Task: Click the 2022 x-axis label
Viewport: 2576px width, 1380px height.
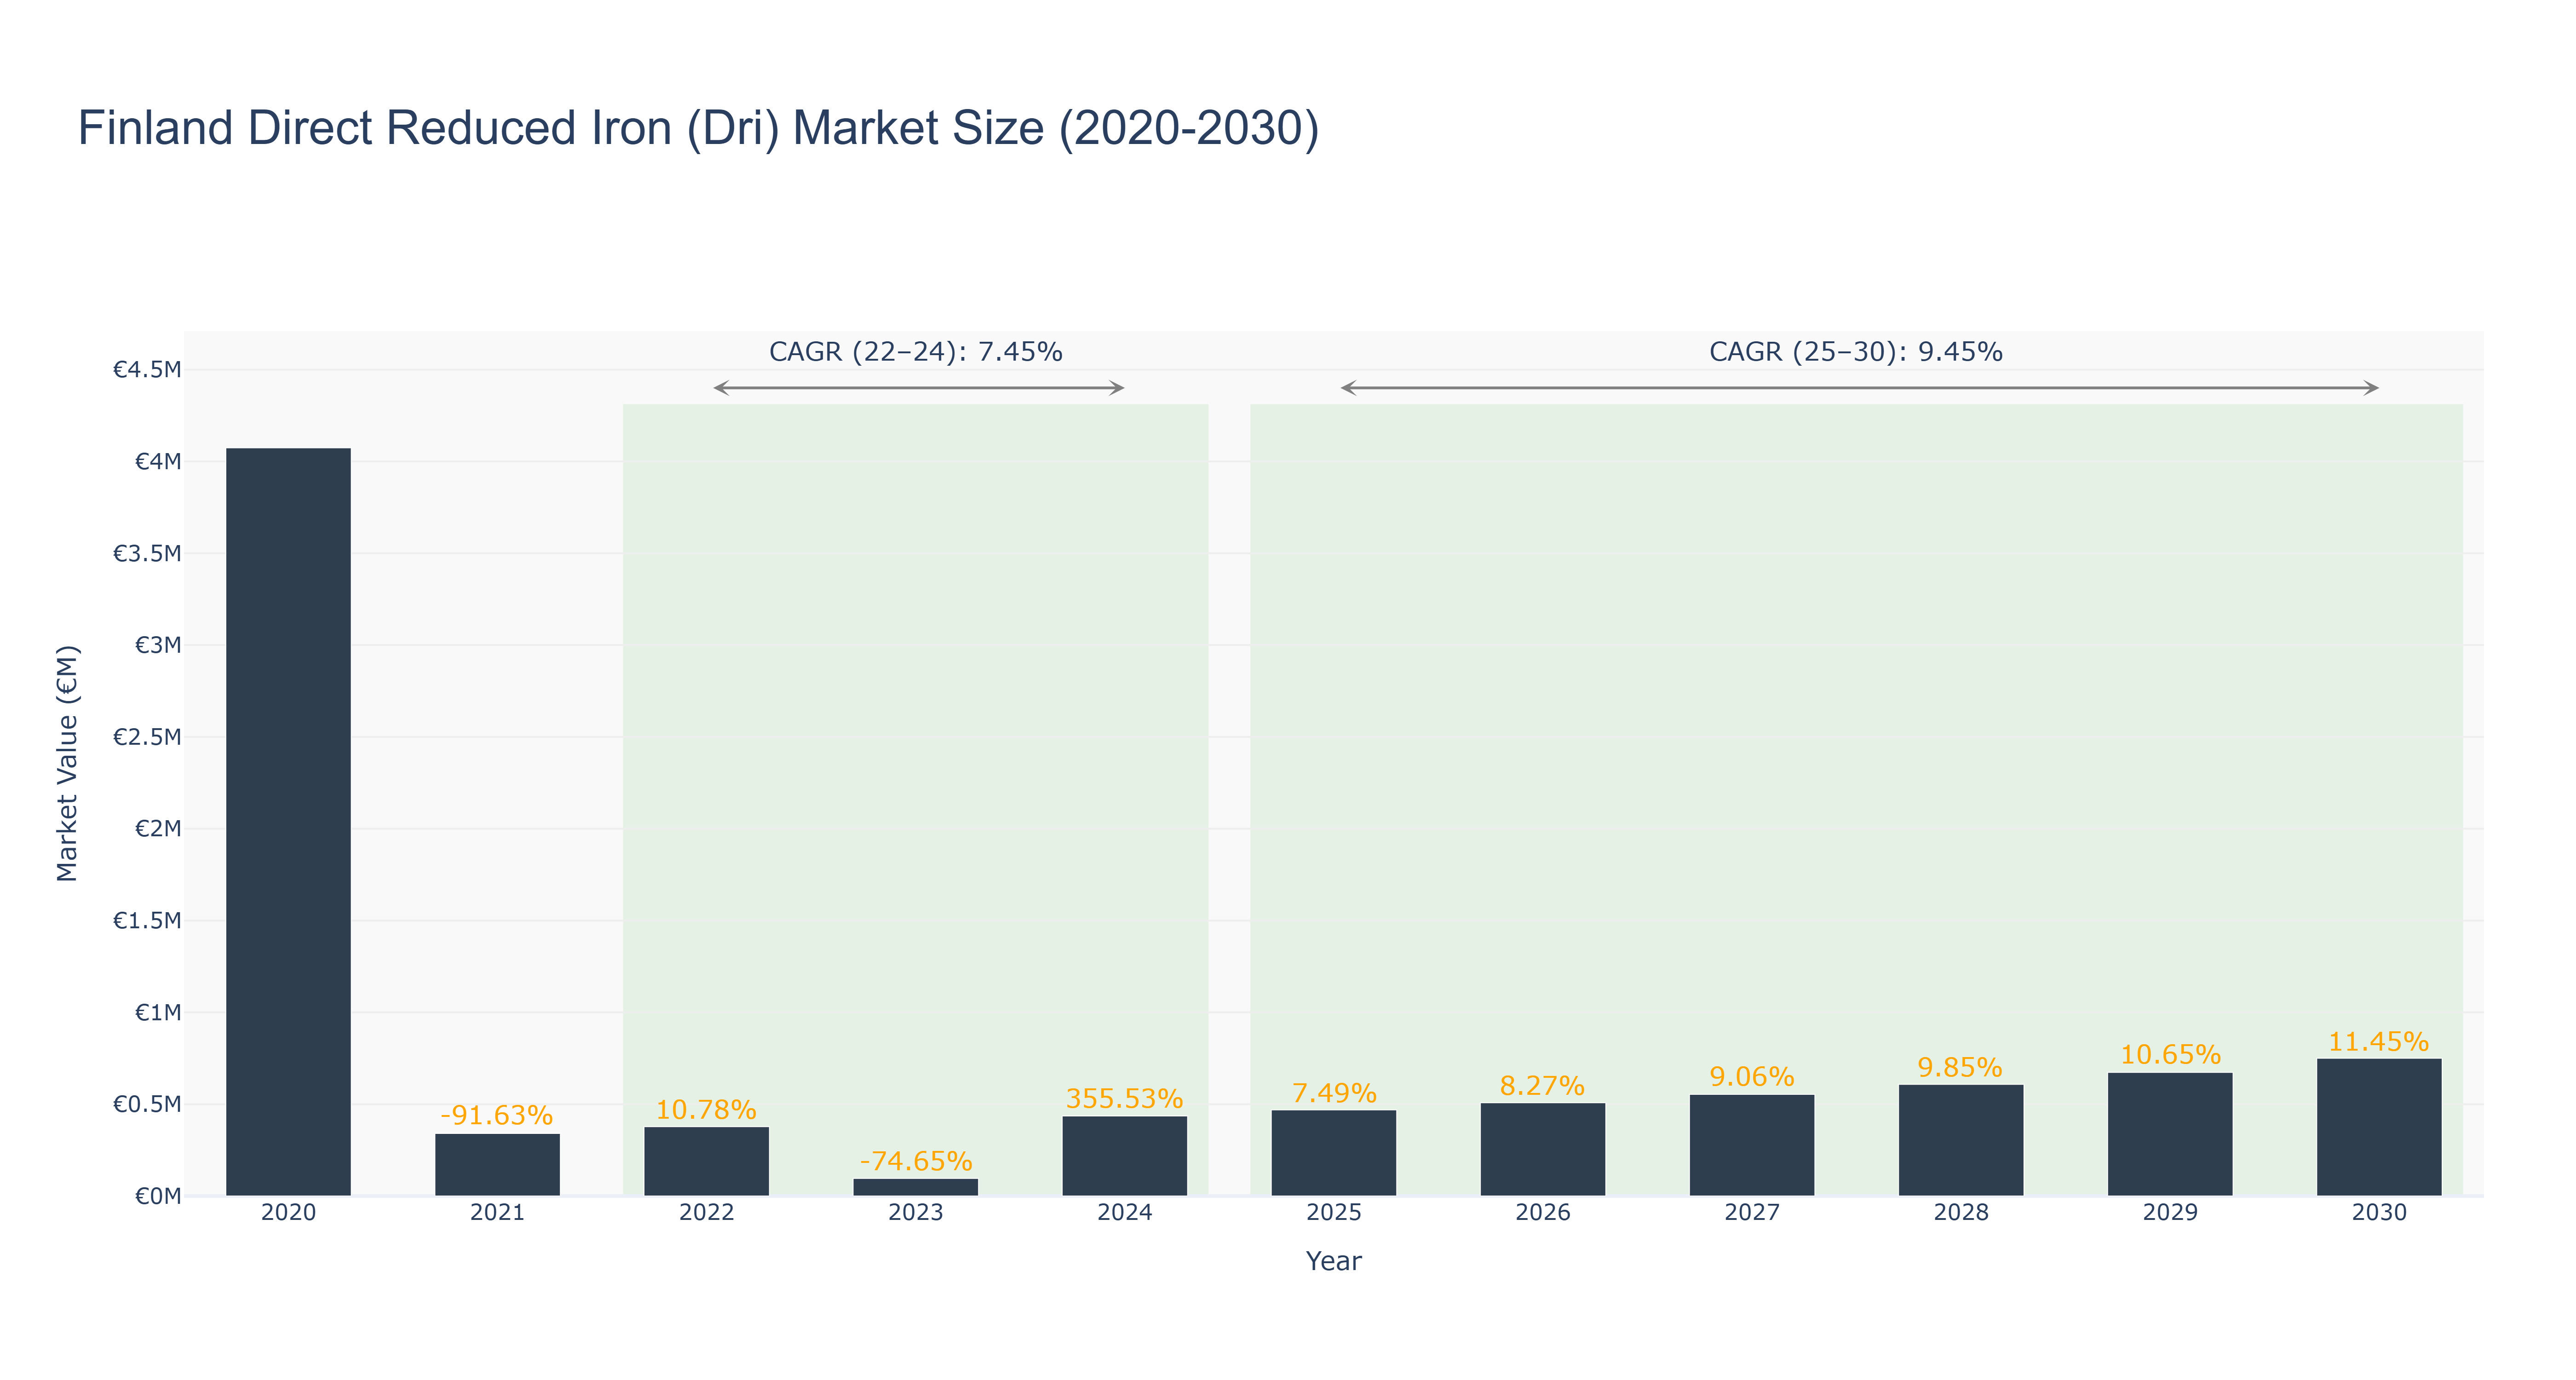Action: point(706,1213)
